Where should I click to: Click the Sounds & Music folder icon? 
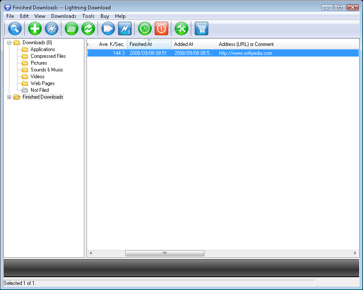[25, 70]
